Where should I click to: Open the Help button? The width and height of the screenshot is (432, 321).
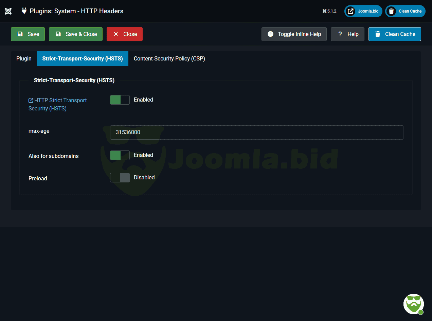coord(347,34)
